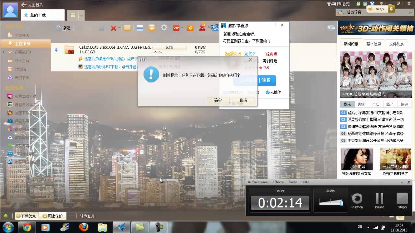Click the green arrow app icon in sidebar
The image size is (415, 233).
point(10,146)
